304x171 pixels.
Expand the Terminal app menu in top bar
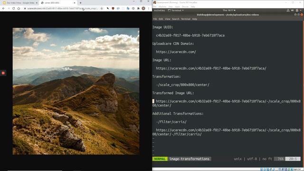point(176,10)
